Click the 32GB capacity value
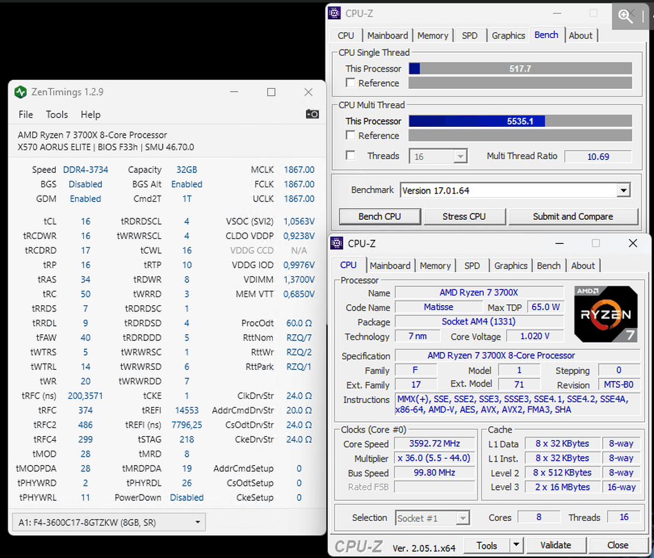The width and height of the screenshot is (654, 558). tap(187, 169)
